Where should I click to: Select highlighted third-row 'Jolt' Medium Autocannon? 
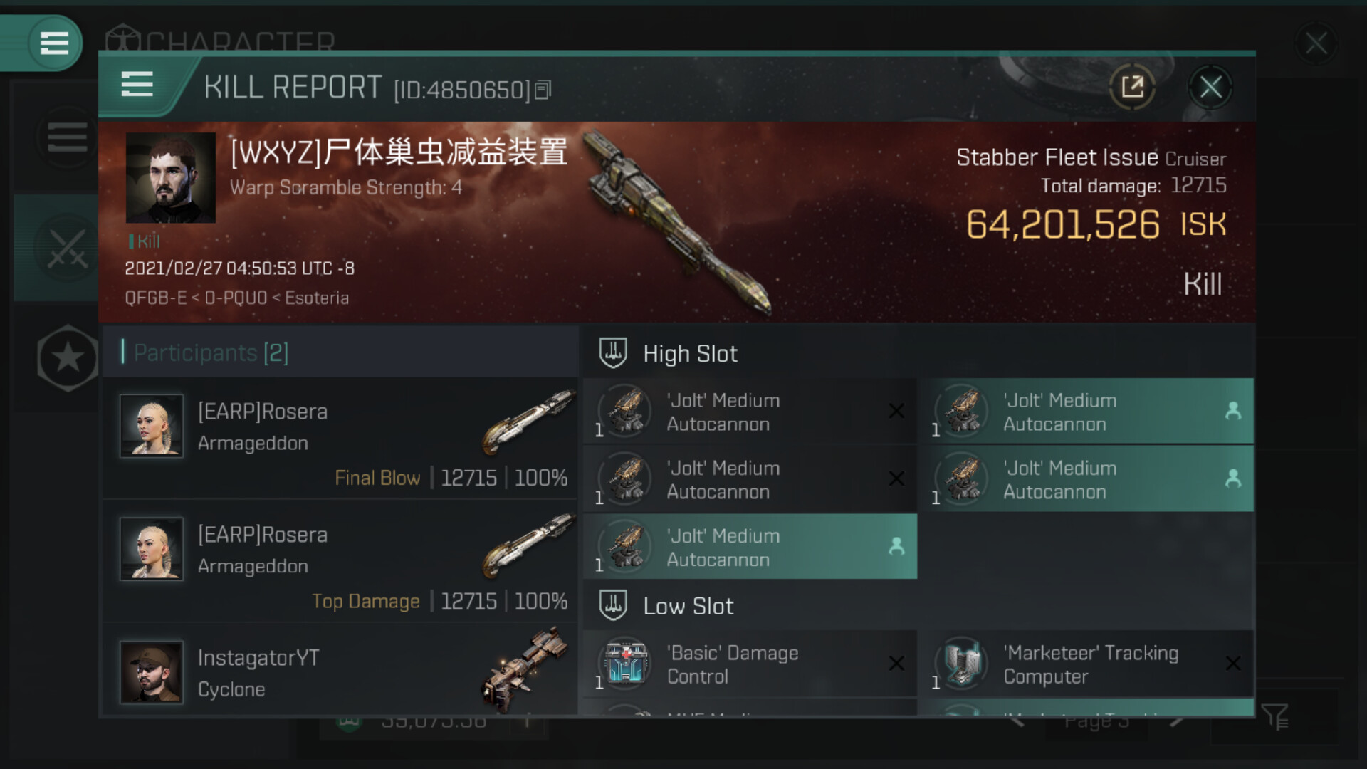coord(750,547)
